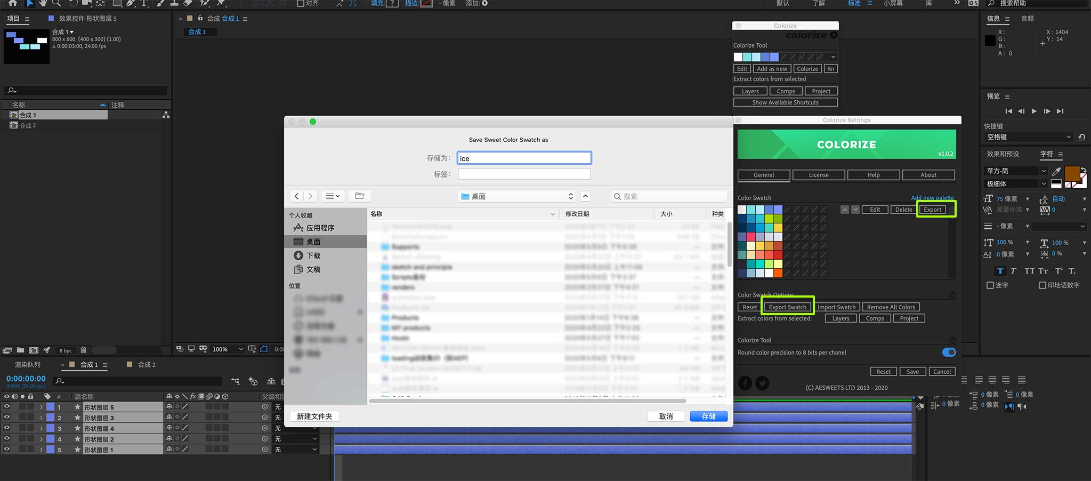Open the 100% zoom level dropdown
1091x481 pixels.
[x=228, y=349]
